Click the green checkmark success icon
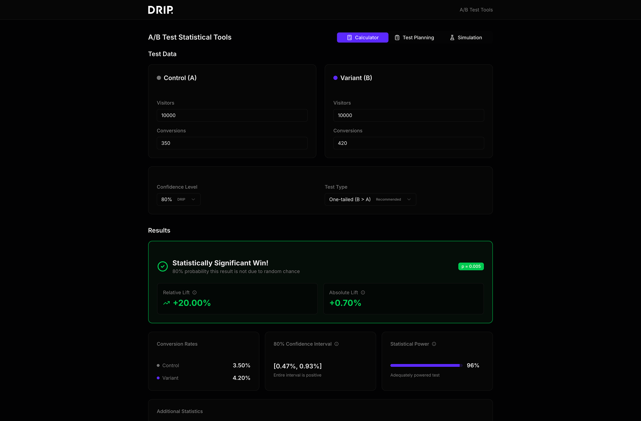Image resolution: width=641 pixels, height=421 pixels. 163,266
